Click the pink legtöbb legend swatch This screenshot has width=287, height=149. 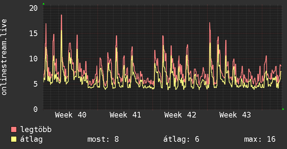(14, 129)
